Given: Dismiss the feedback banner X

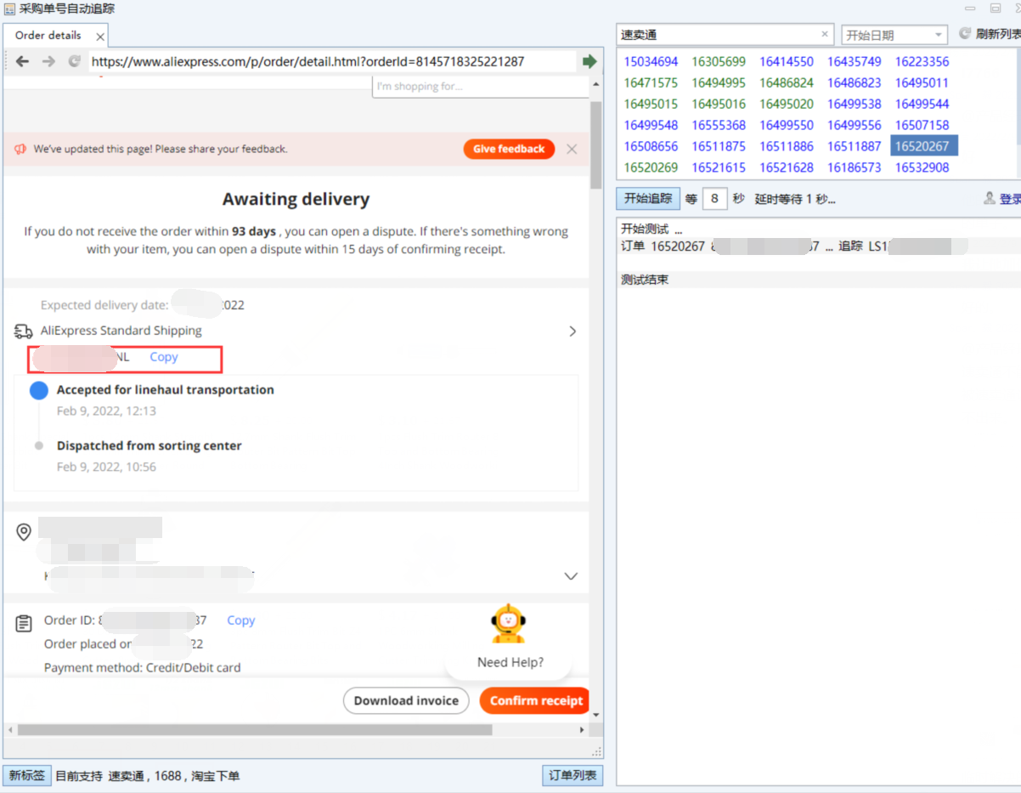Looking at the screenshot, I should click(x=572, y=149).
